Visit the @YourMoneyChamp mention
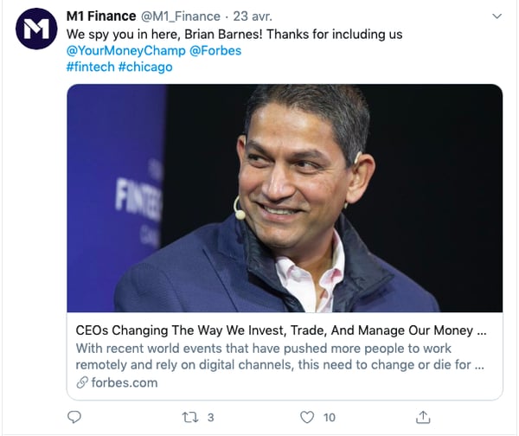The image size is (519, 436). click(125, 51)
